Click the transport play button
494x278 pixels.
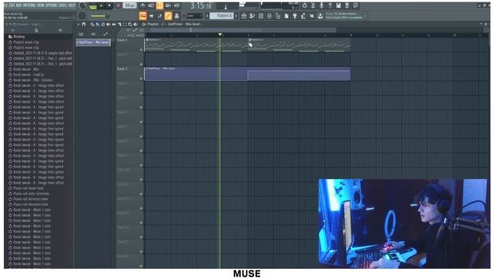(x=101, y=6)
